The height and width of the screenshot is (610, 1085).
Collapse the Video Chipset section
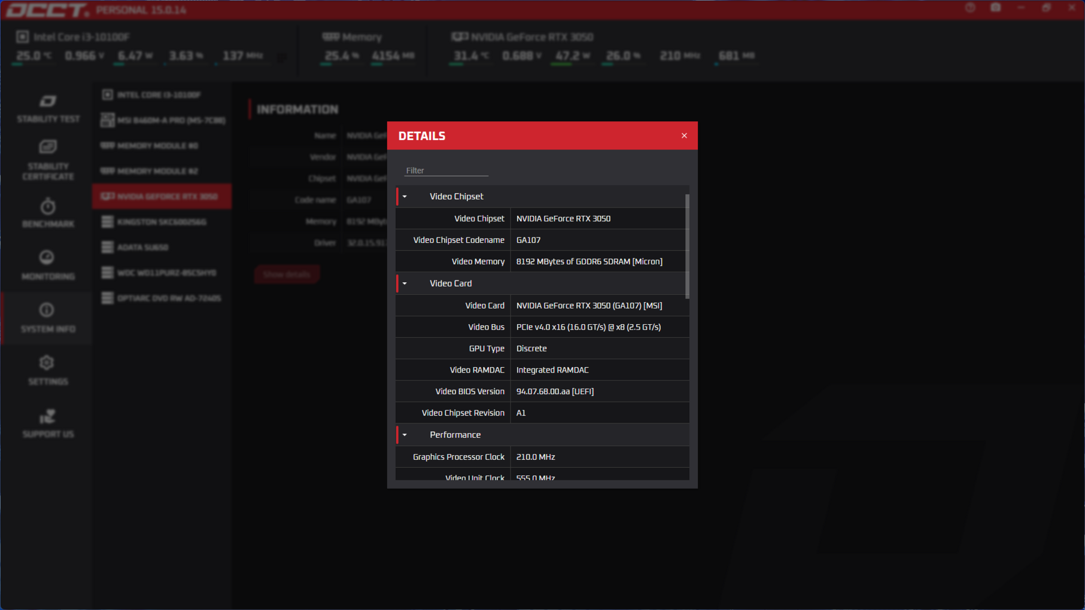(x=405, y=196)
